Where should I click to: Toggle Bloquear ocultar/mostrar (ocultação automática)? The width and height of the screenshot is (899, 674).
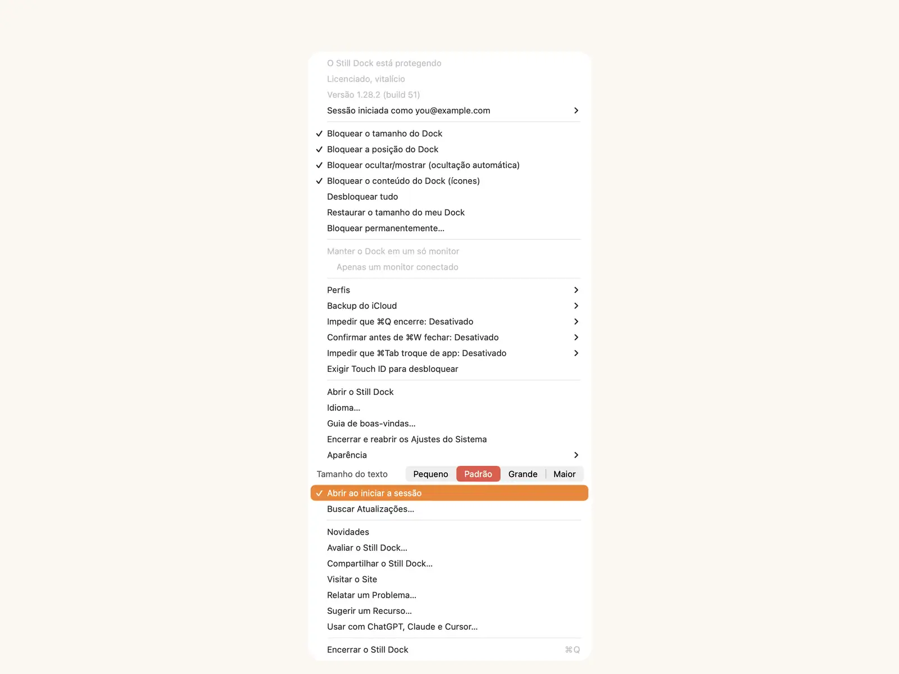(449, 165)
